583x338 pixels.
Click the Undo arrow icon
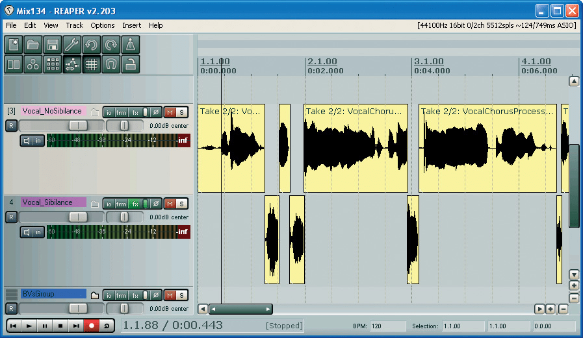(x=92, y=45)
